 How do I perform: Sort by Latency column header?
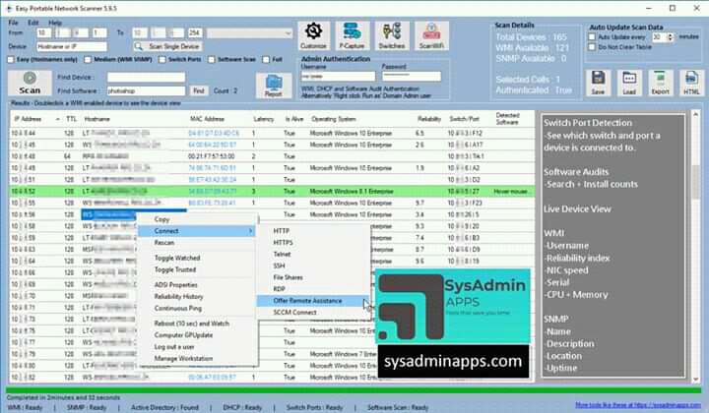click(x=264, y=119)
